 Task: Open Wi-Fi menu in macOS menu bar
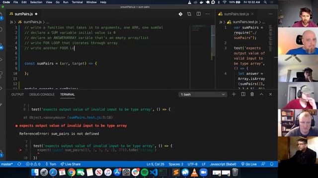[225, 2]
